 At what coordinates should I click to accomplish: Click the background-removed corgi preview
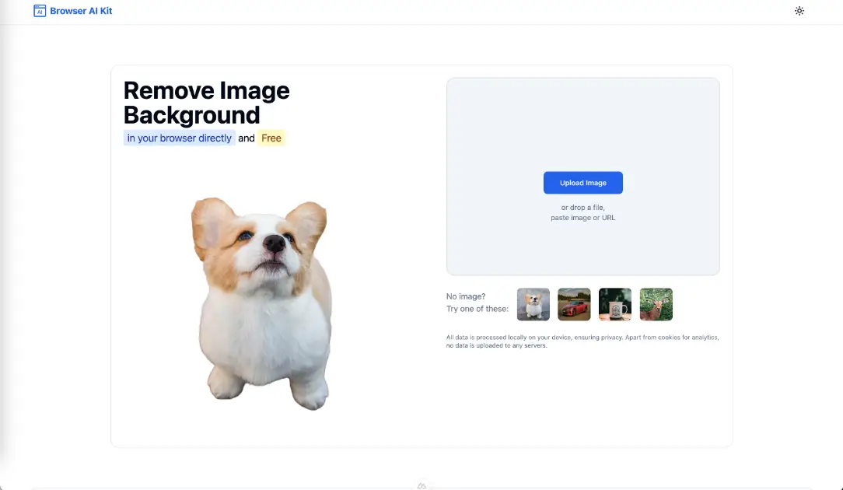click(x=261, y=303)
